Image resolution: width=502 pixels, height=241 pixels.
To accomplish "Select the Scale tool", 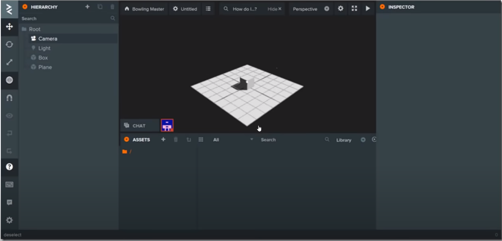I will [9, 62].
